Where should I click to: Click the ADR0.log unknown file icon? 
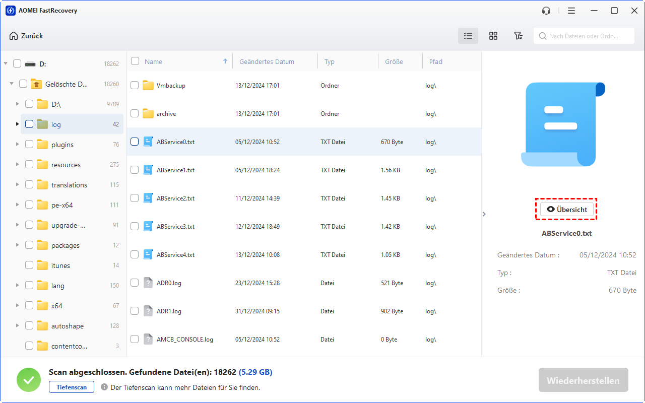[x=148, y=283]
